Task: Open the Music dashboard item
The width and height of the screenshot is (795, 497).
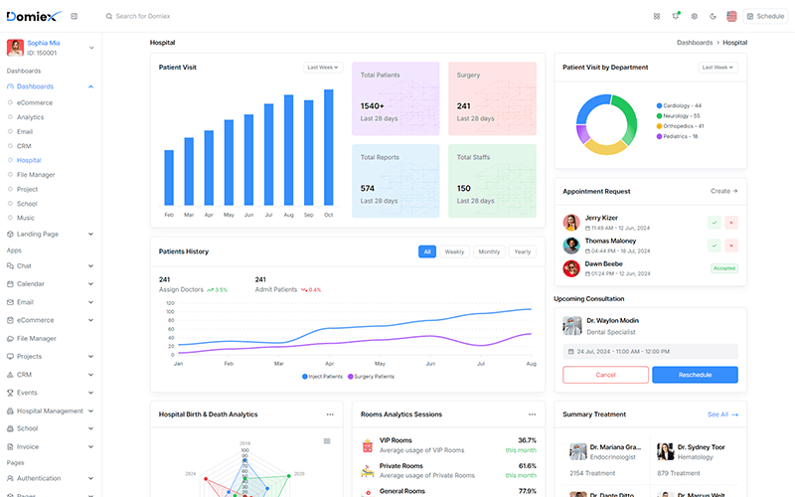Action: point(26,218)
